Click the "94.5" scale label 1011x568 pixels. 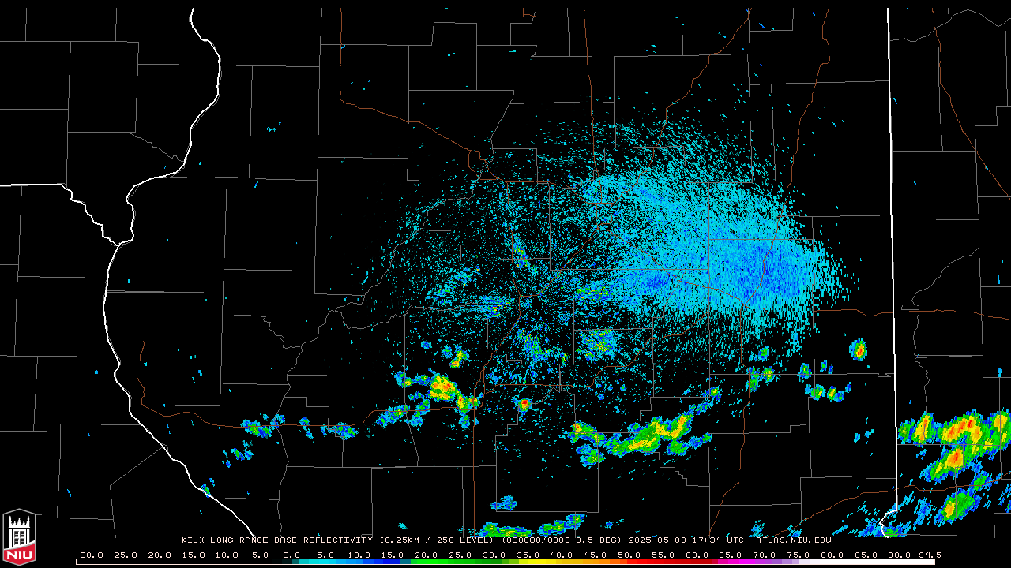(930, 555)
